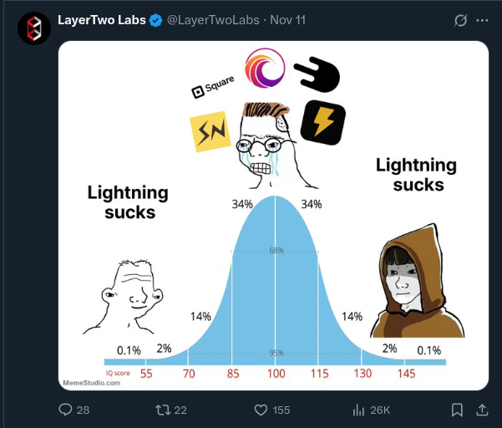The height and width of the screenshot is (428, 502).
Task: Click the 28 replies count
Action: pos(83,410)
